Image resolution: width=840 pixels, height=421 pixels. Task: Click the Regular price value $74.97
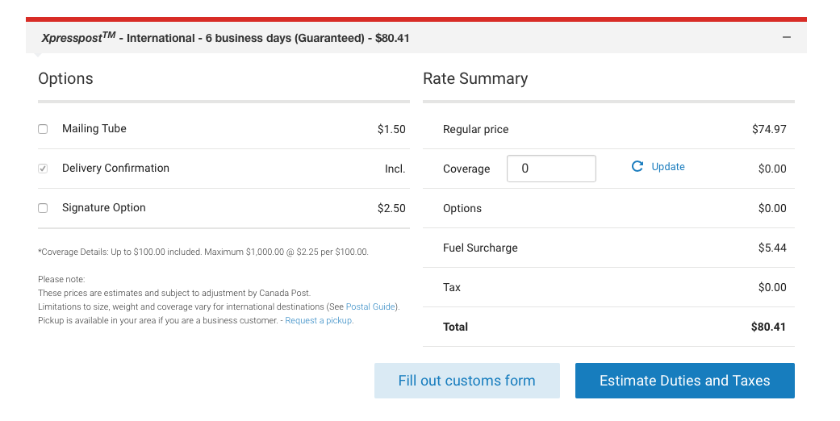pos(769,129)
